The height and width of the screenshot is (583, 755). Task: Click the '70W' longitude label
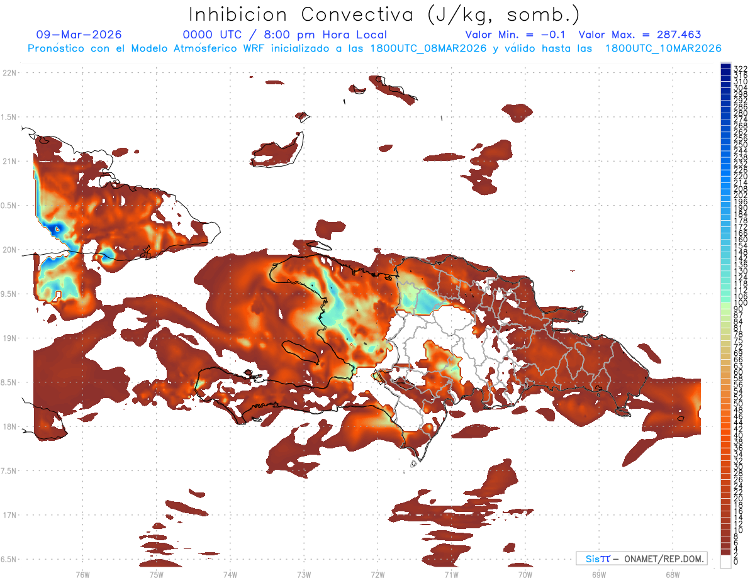525,574
